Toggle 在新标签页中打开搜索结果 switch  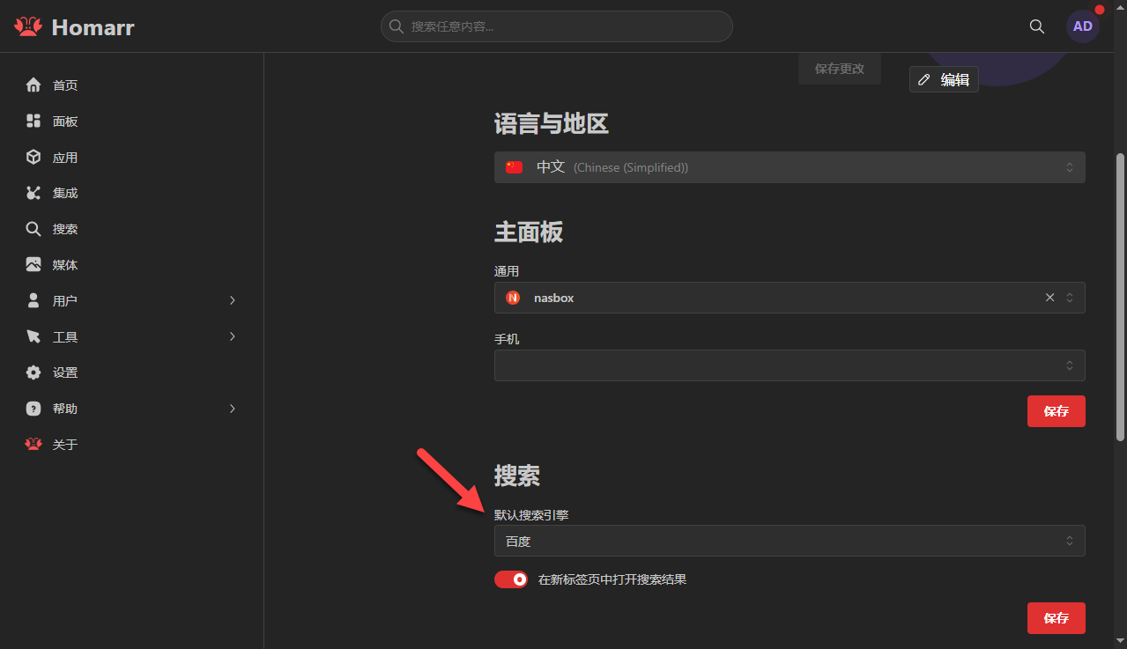click(511, 579)
